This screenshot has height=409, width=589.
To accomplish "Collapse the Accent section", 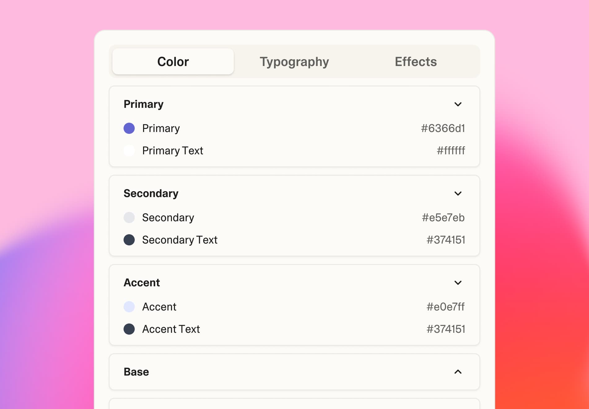I will click(458, 283).
